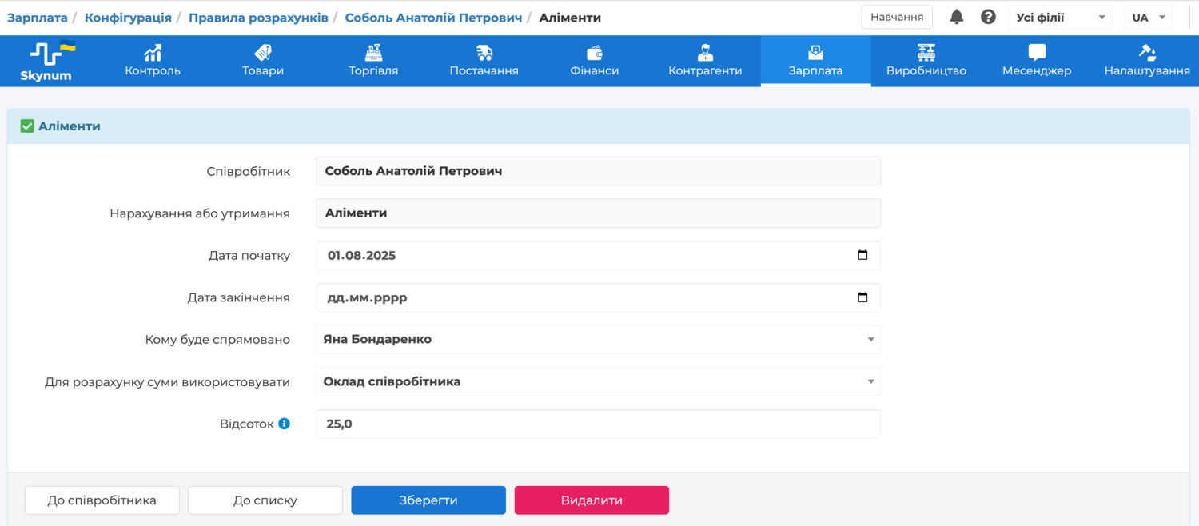The height and width of the screenshot is (526, 1199).
Task: Click into the Відсоток input field
Action: click(598, 424)
